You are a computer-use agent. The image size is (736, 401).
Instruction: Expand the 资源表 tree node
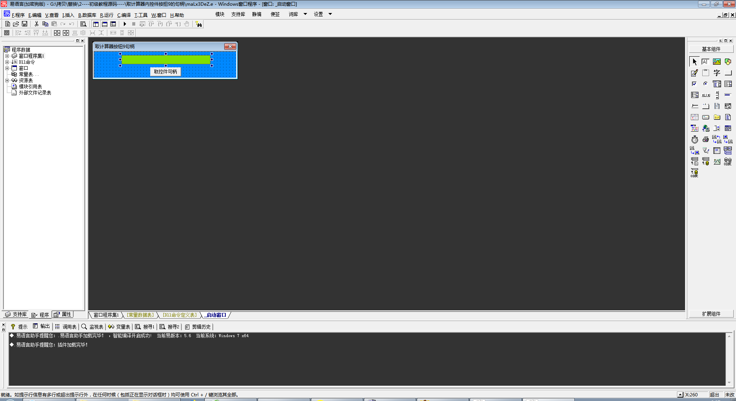7,80
